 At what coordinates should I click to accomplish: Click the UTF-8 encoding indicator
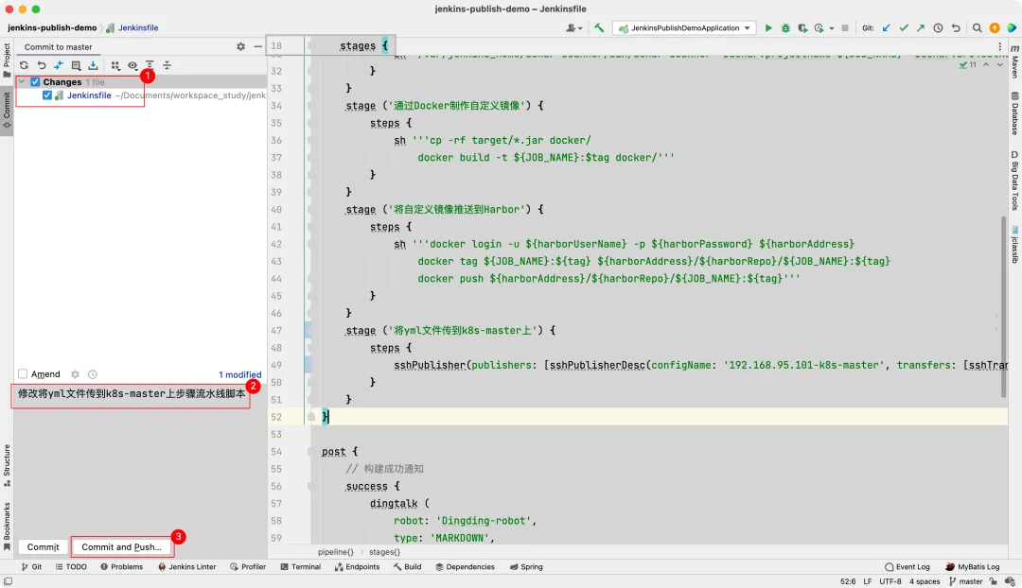pos(890,581)
